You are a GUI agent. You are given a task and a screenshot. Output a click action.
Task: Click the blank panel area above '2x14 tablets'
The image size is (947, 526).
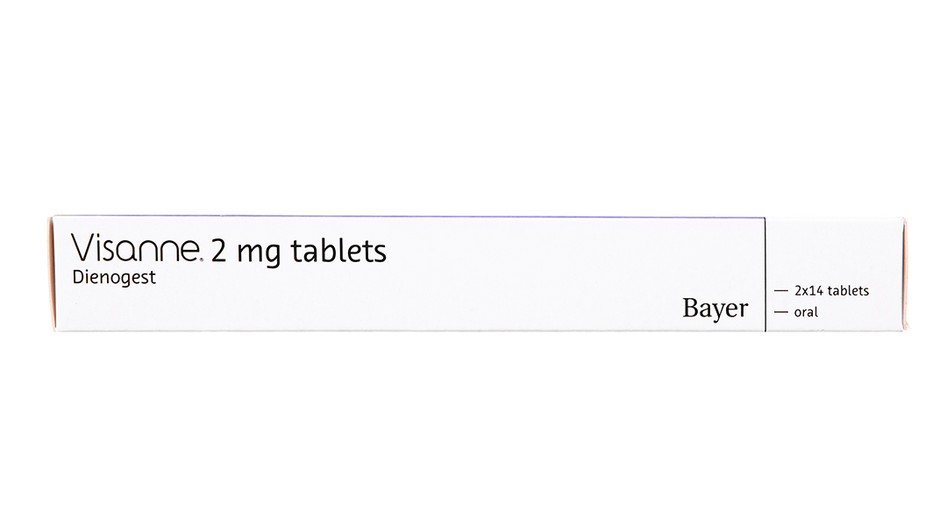point(833,248)
